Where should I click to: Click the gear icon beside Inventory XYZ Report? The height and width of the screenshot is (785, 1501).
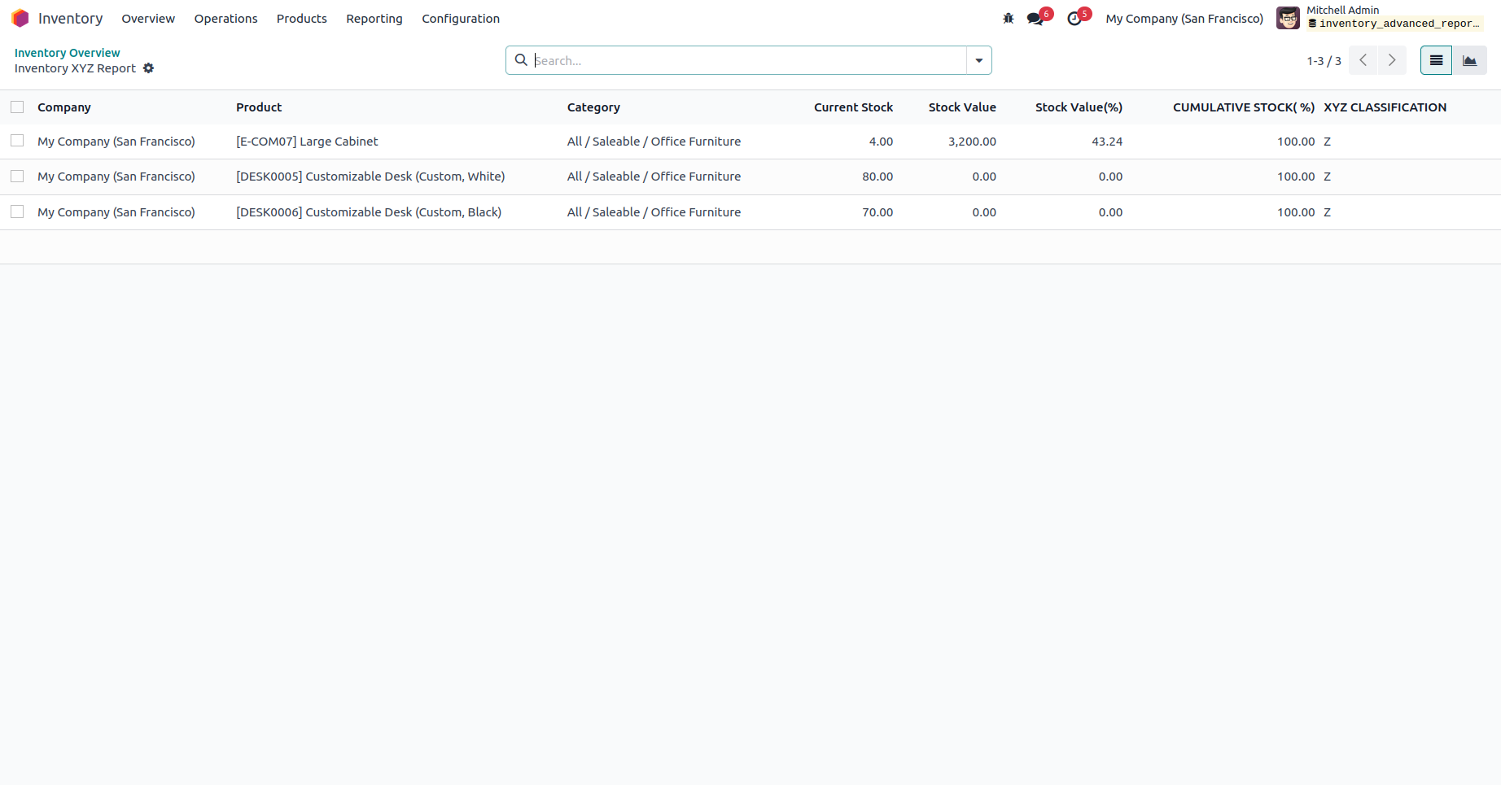click(x=148, y=68)
